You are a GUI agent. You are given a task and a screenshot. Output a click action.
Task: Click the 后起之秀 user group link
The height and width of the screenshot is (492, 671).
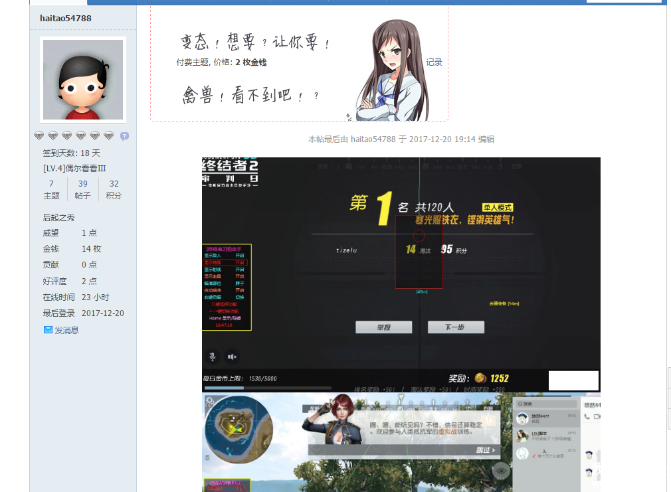(x=58, y=217)
